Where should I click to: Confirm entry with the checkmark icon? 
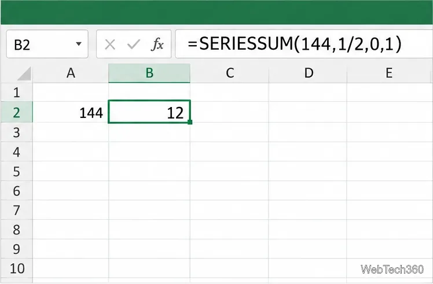click(x=134, y=45)
